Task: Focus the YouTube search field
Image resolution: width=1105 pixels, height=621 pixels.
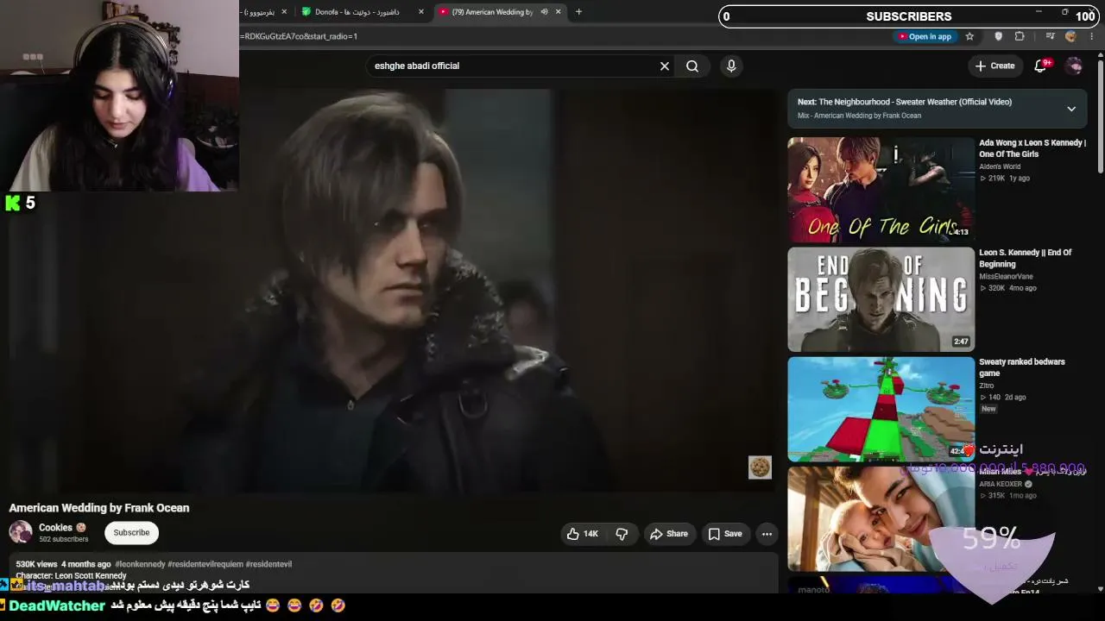Action: click(515, 66)
